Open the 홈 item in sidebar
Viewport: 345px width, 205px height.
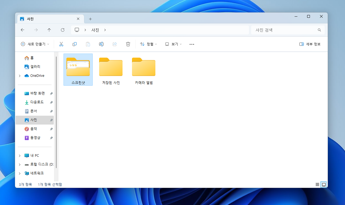pos(35,58)
